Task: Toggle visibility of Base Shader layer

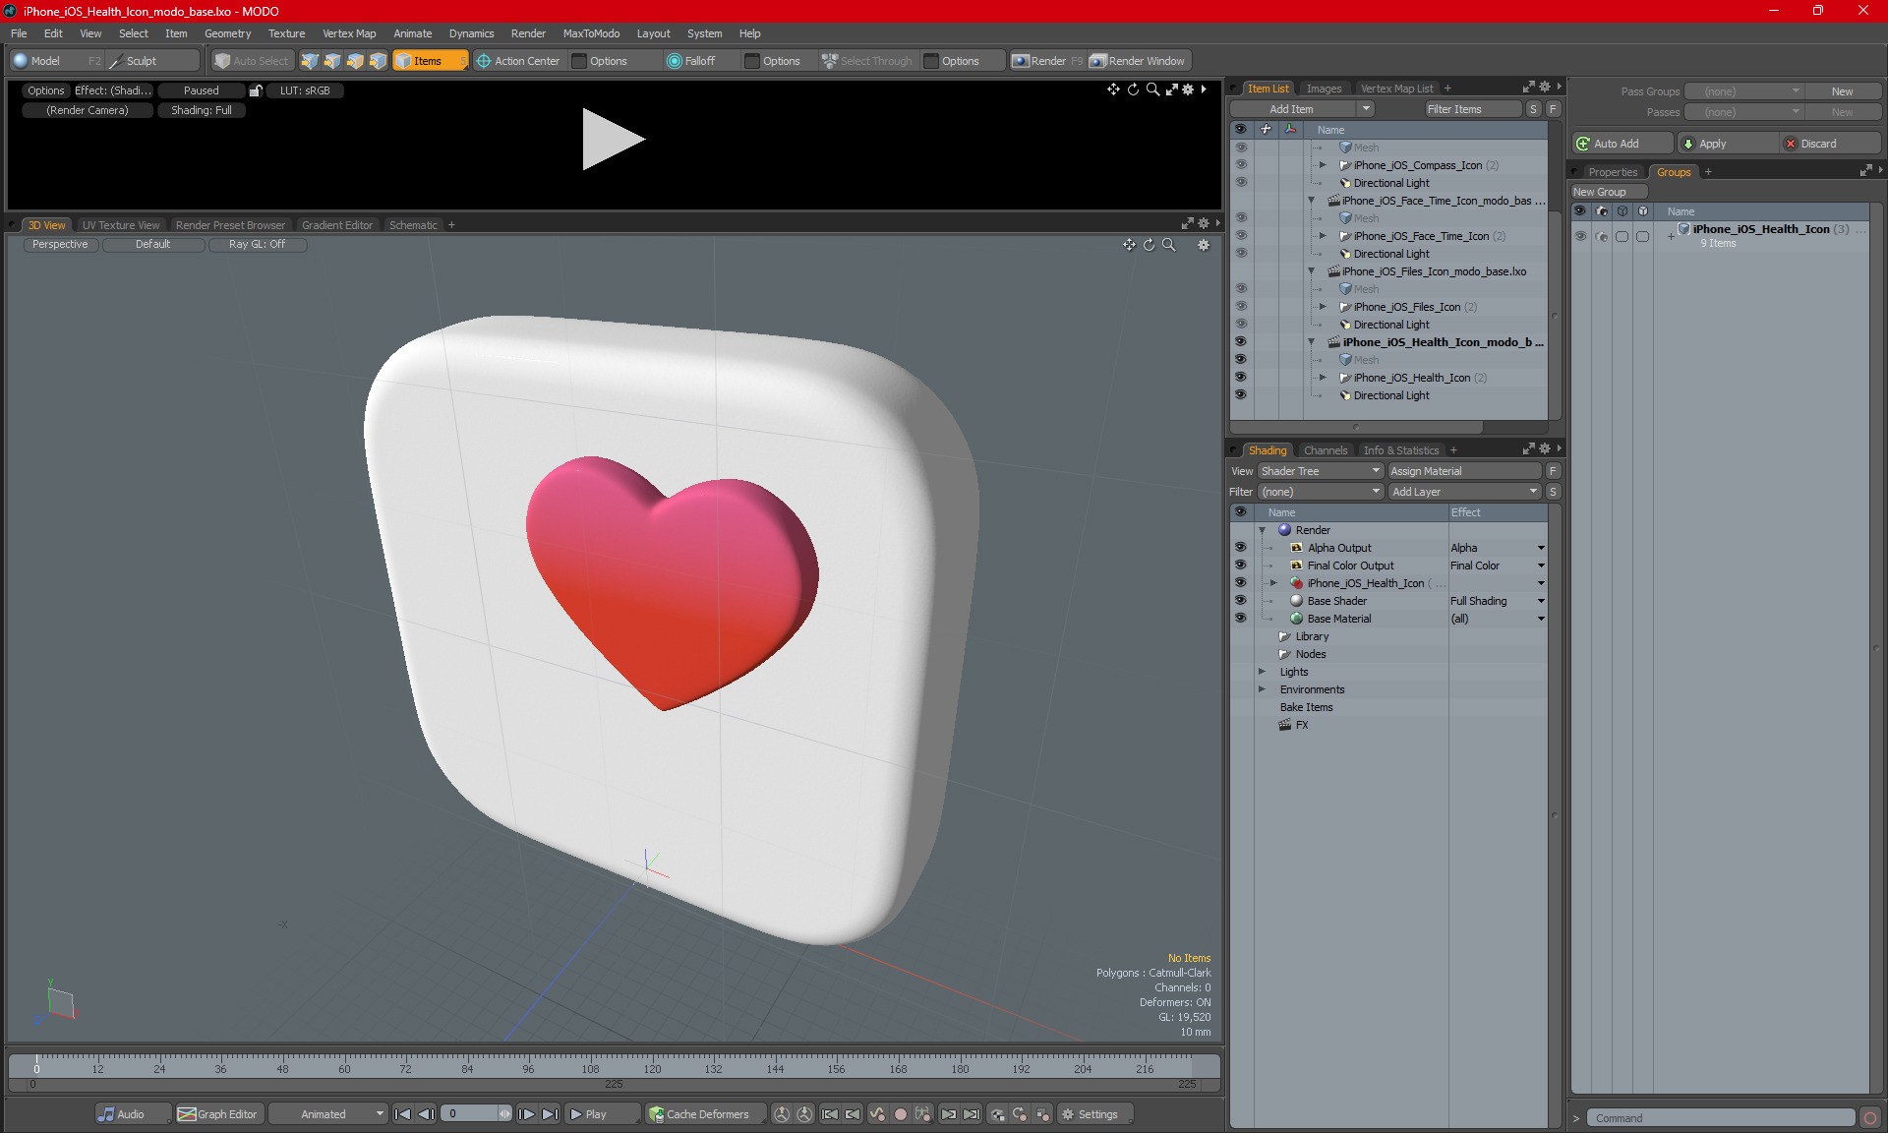Action: pyautogui.click(x=1240, y=601)
